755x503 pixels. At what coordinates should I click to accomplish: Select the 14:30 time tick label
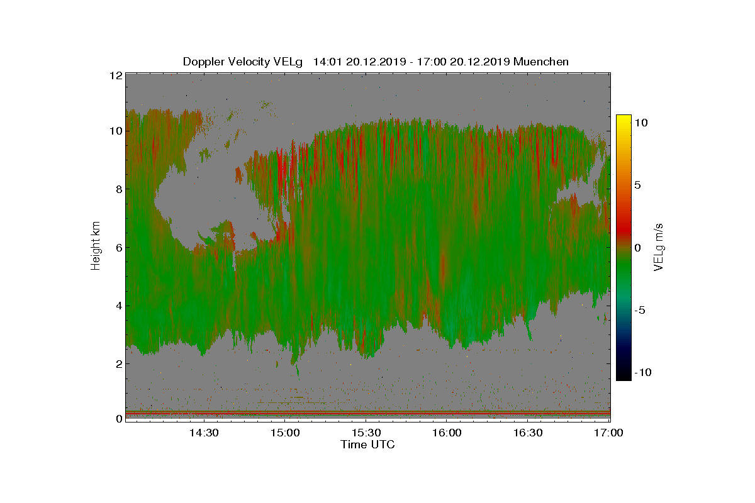pos(204,433)
